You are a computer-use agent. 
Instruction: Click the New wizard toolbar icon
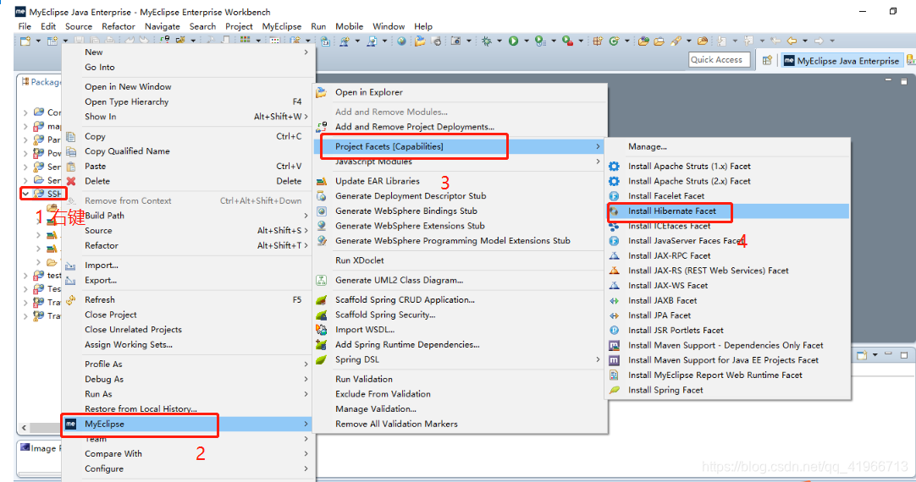(25, 41)
